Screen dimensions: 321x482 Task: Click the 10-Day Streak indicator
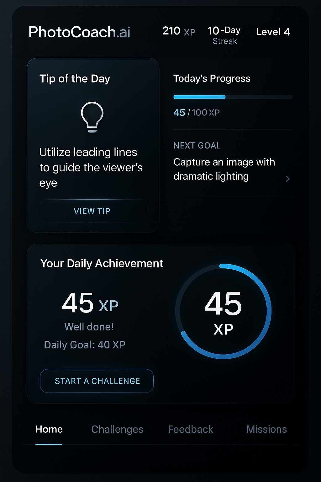click(x=224, y=35)
